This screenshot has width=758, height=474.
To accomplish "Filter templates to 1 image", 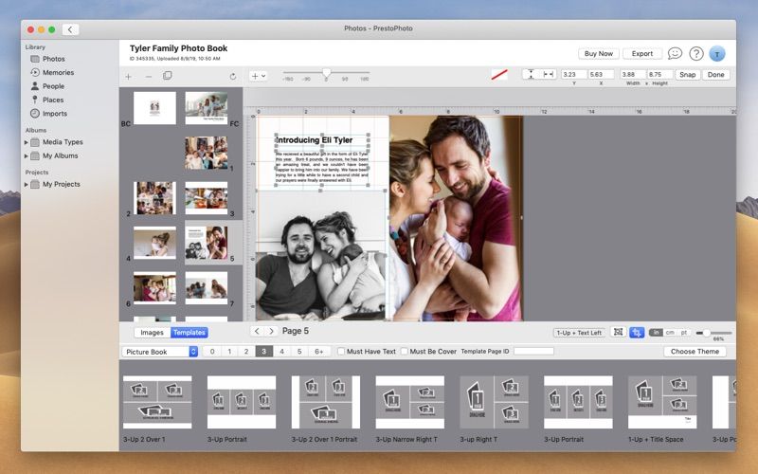I will point(229,352).
